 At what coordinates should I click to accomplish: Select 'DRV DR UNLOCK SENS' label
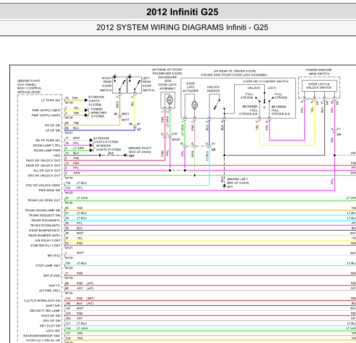tap(43, 185)
